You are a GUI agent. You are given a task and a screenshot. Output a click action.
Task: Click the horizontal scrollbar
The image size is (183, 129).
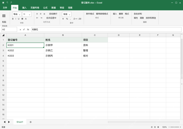(144, 122)
